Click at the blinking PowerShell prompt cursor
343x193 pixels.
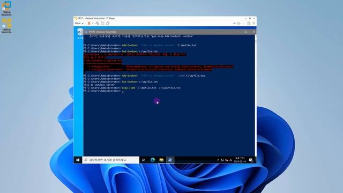pos(123,92)
